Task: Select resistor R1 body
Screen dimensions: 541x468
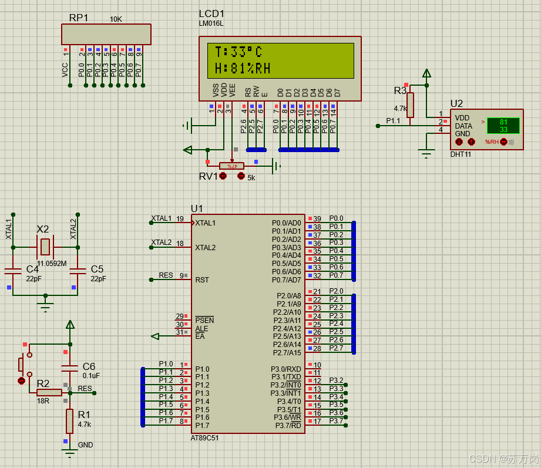Action: pos(70,421)
